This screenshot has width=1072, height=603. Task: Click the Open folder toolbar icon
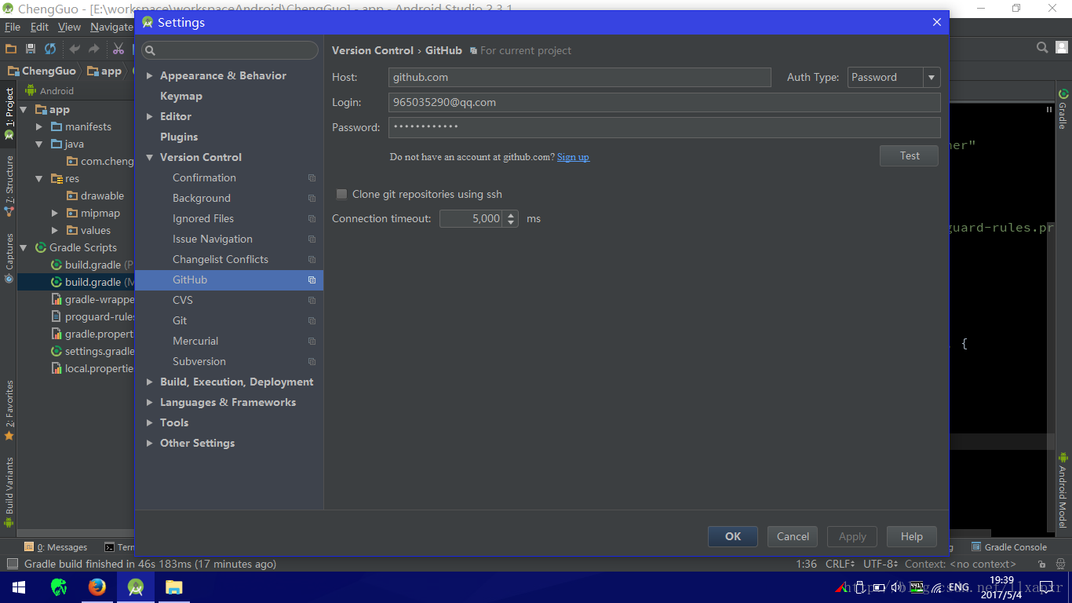pyautogui.click(x=11, y=49)
